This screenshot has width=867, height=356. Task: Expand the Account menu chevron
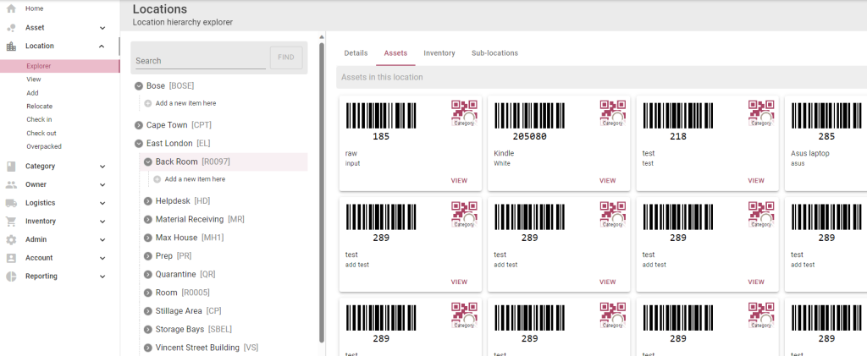click(x=102, y=258)
